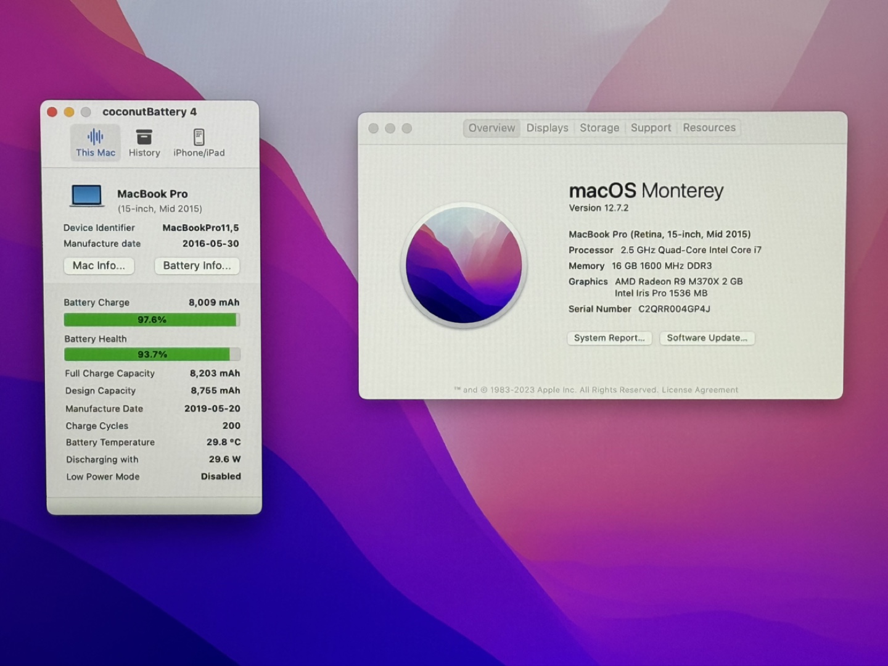Click the full charge capacity 8,203 mAh

(215, 373)
